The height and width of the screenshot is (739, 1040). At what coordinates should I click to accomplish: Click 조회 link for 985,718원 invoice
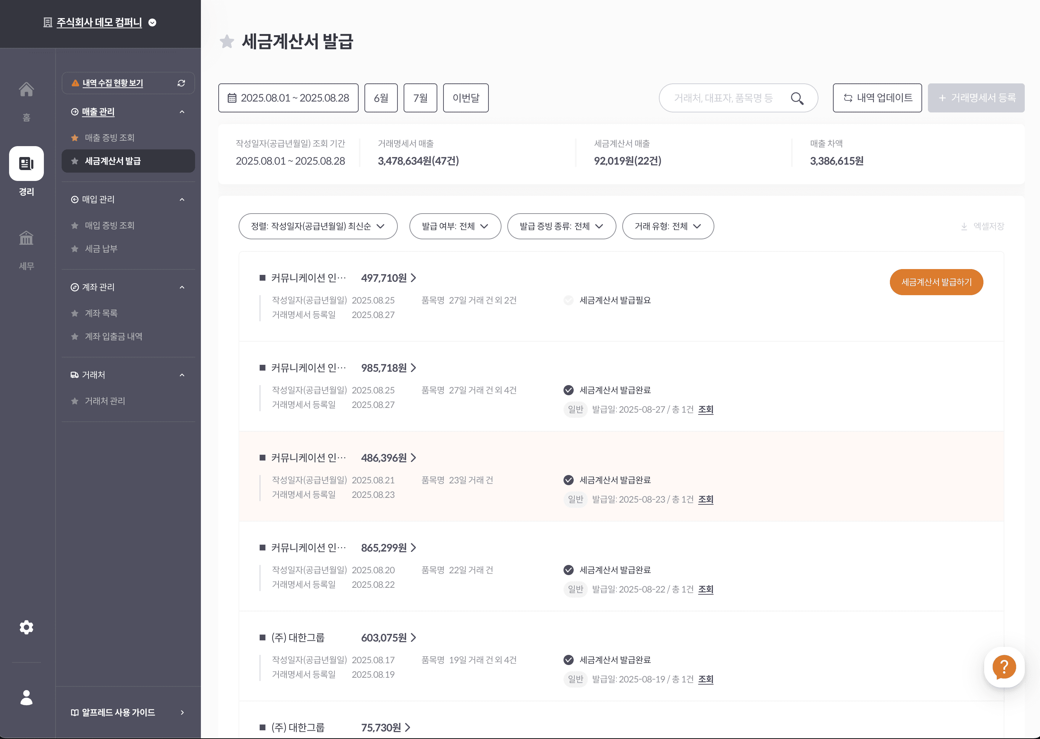[705, 409]
